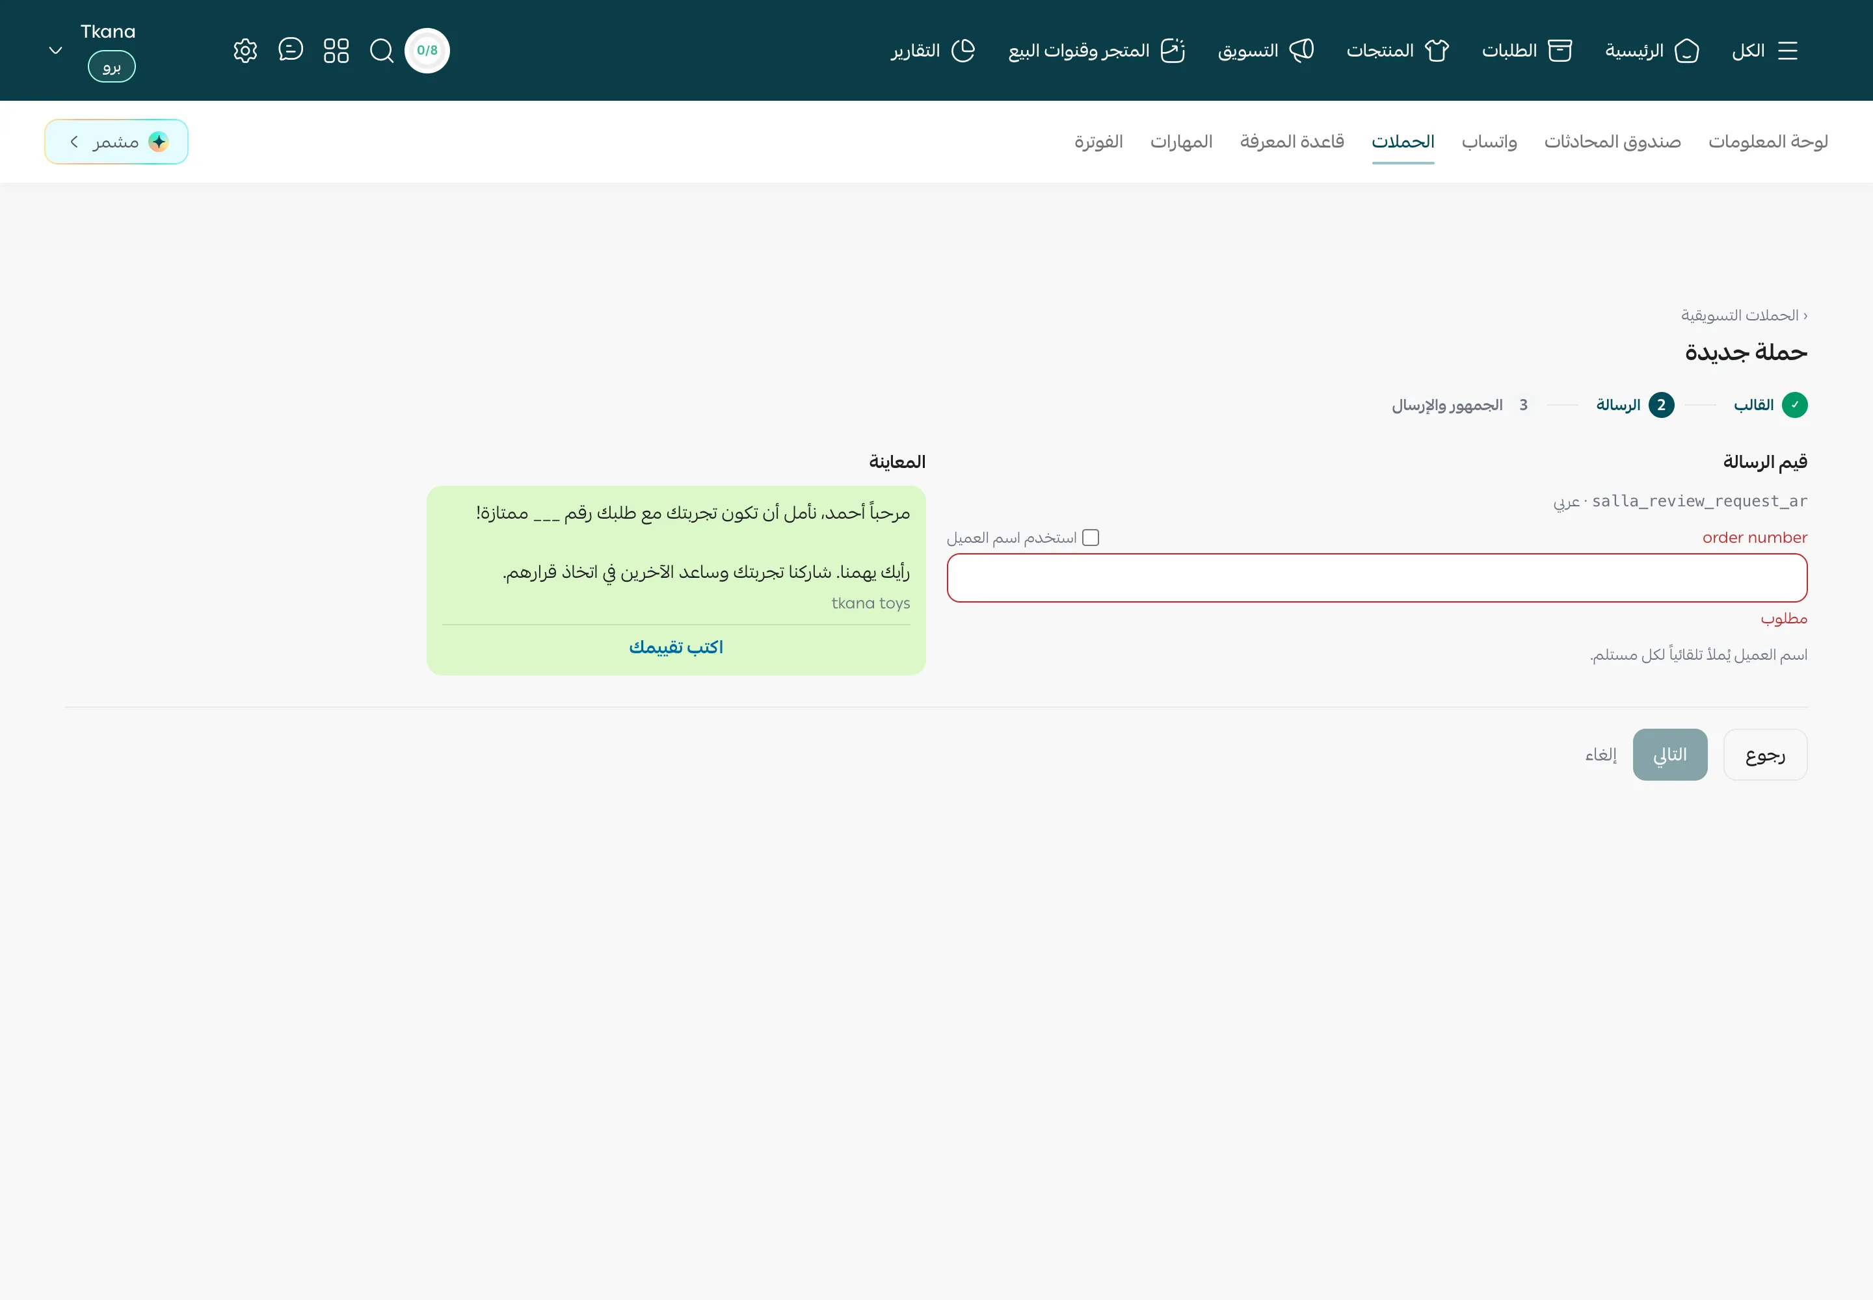This screenshot has height=1300, width=1873.
Task: Open the التقارير reports menu
Action: (x=933, y=51)
